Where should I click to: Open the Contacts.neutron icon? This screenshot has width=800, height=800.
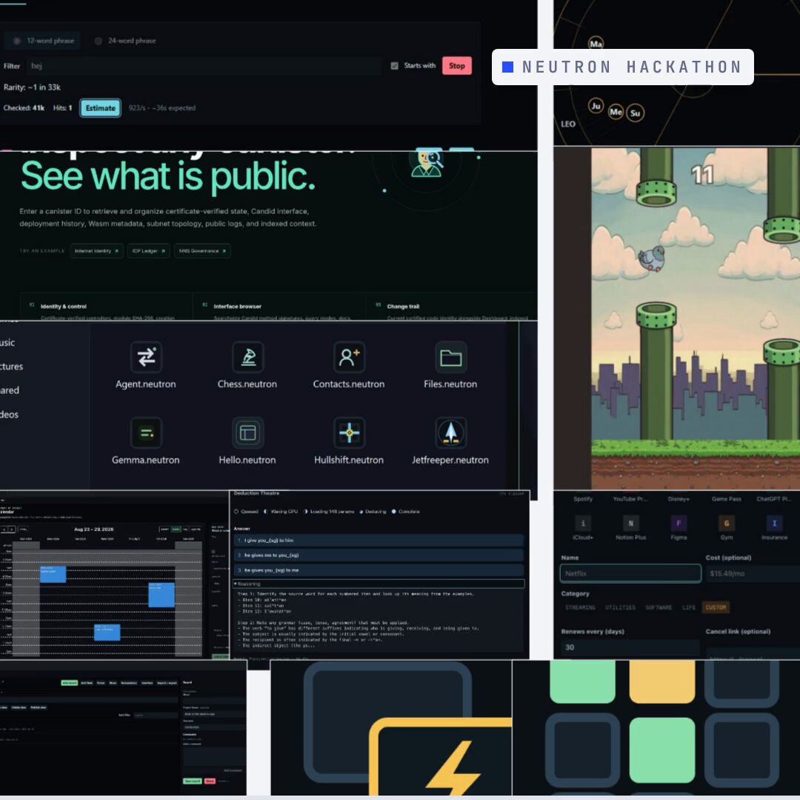pyautogui.click(x=349, y=357)
